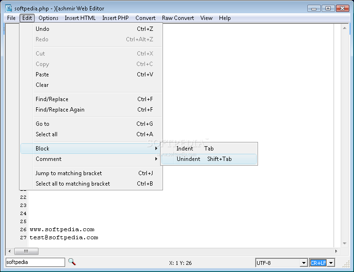Click the vertical scrollbar down arrow

[344, 243]
